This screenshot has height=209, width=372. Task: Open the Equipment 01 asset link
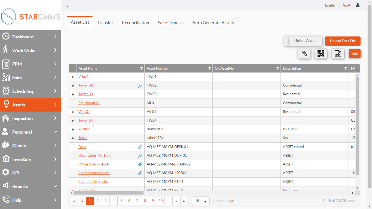89,103
